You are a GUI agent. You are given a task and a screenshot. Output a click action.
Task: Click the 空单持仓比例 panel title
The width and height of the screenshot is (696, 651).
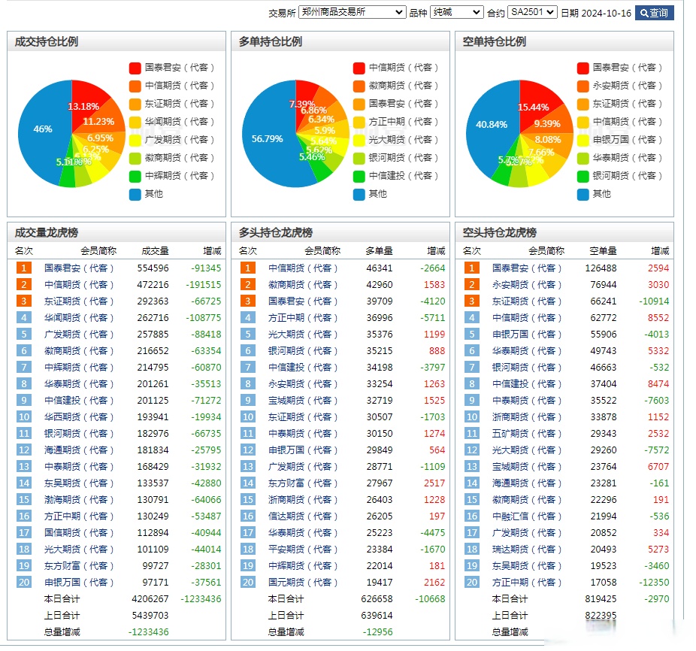click(x=495, y=42)
